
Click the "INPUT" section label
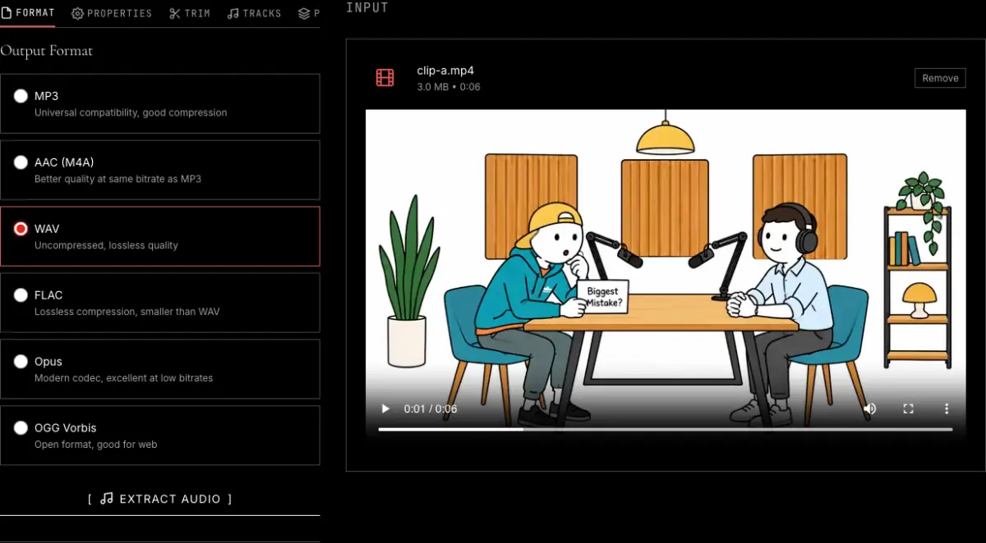pyautogui.click(x=367, y=7)
